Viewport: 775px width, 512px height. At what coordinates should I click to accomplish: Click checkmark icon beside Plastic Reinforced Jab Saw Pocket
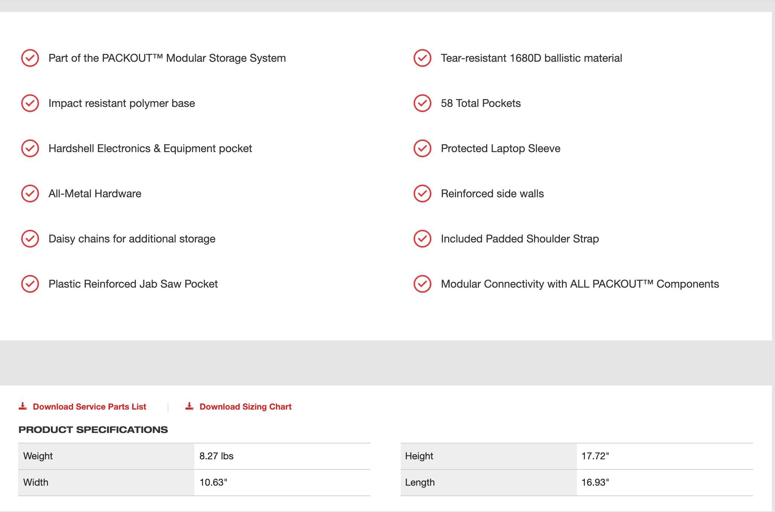(x=30, y=284)
